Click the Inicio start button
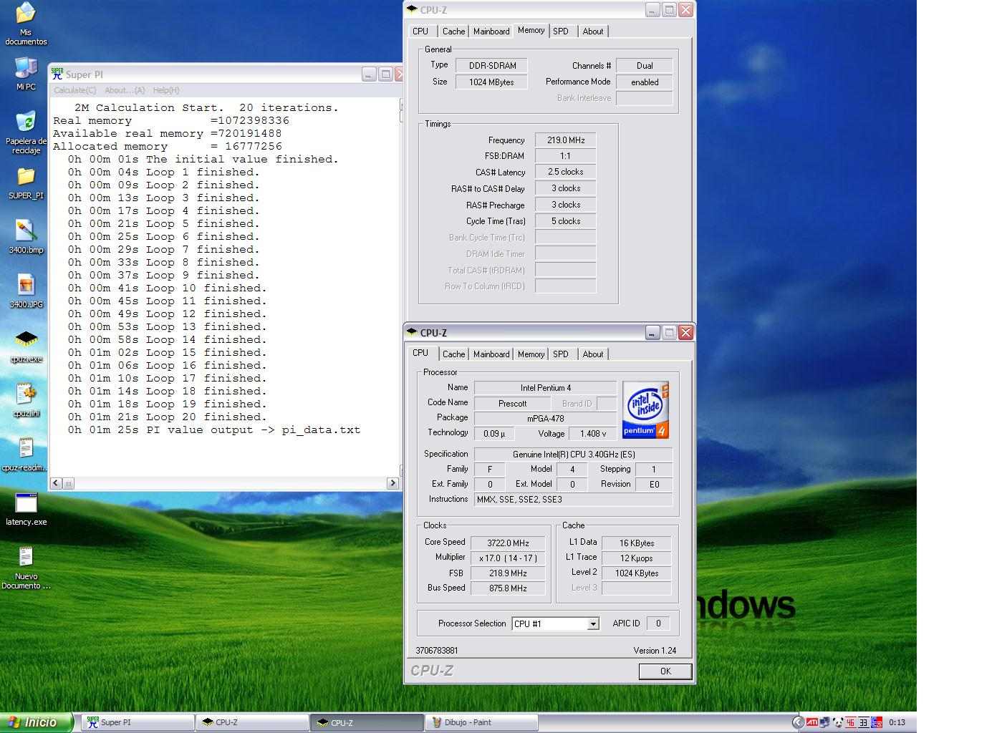The height and width of the screenshot is (733, 997). pos(36,723)
